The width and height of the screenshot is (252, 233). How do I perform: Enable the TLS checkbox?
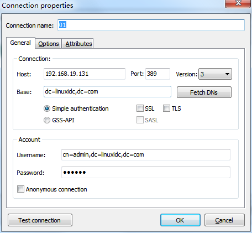(x=166, y=108)
